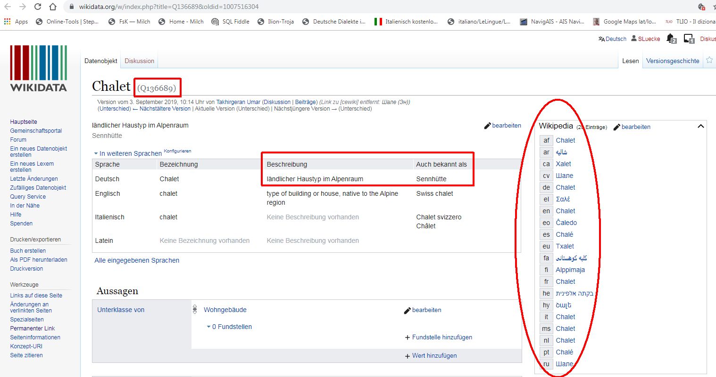
Task: Open the FsK — Milch bookmark
Action: [x=129, y=22]
